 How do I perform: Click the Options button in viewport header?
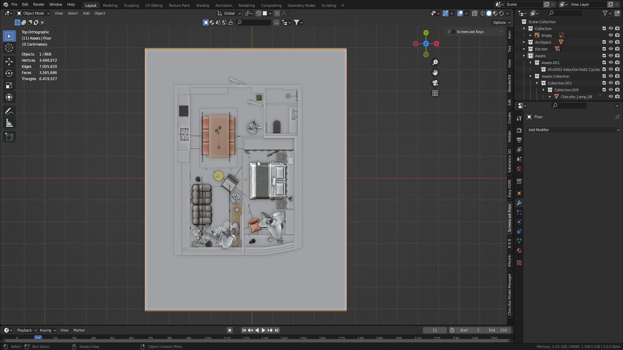(x=501, y=22)
